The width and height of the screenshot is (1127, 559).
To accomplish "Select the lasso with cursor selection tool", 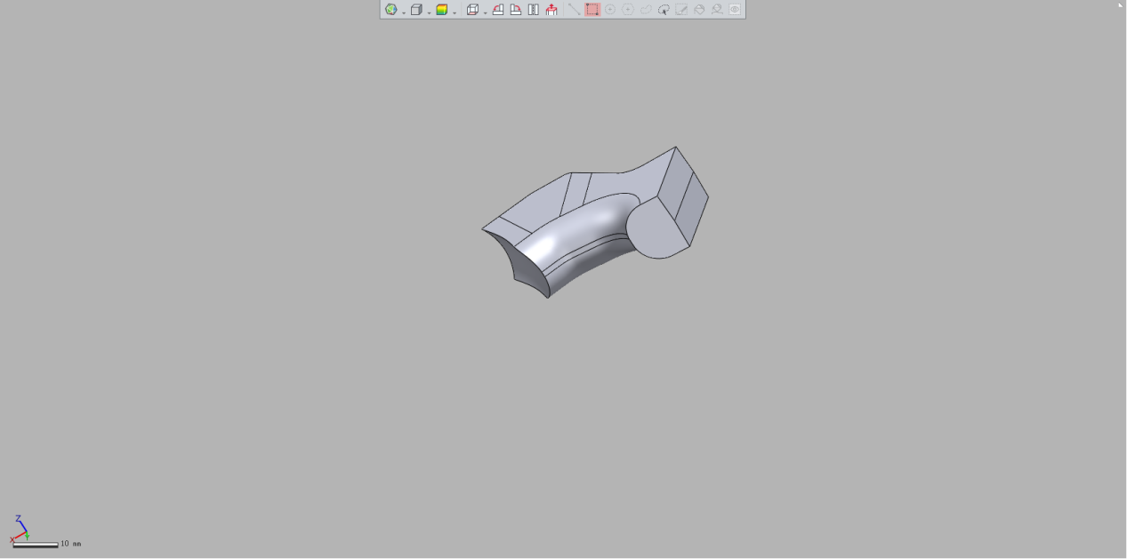I will [664, 10].
